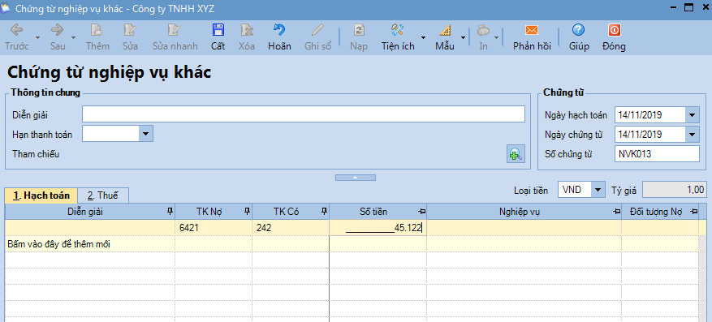Open the Ngày chứng từ date picker
Image resolution: width=712 pixels, height=322 pixels.
point(692,135)
